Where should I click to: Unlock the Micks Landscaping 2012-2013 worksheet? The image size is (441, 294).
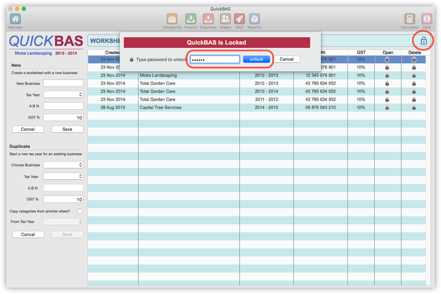click(x=388, y=75)
